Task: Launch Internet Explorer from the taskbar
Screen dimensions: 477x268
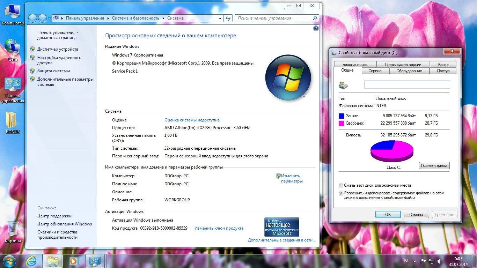Action: coord(31,261)
